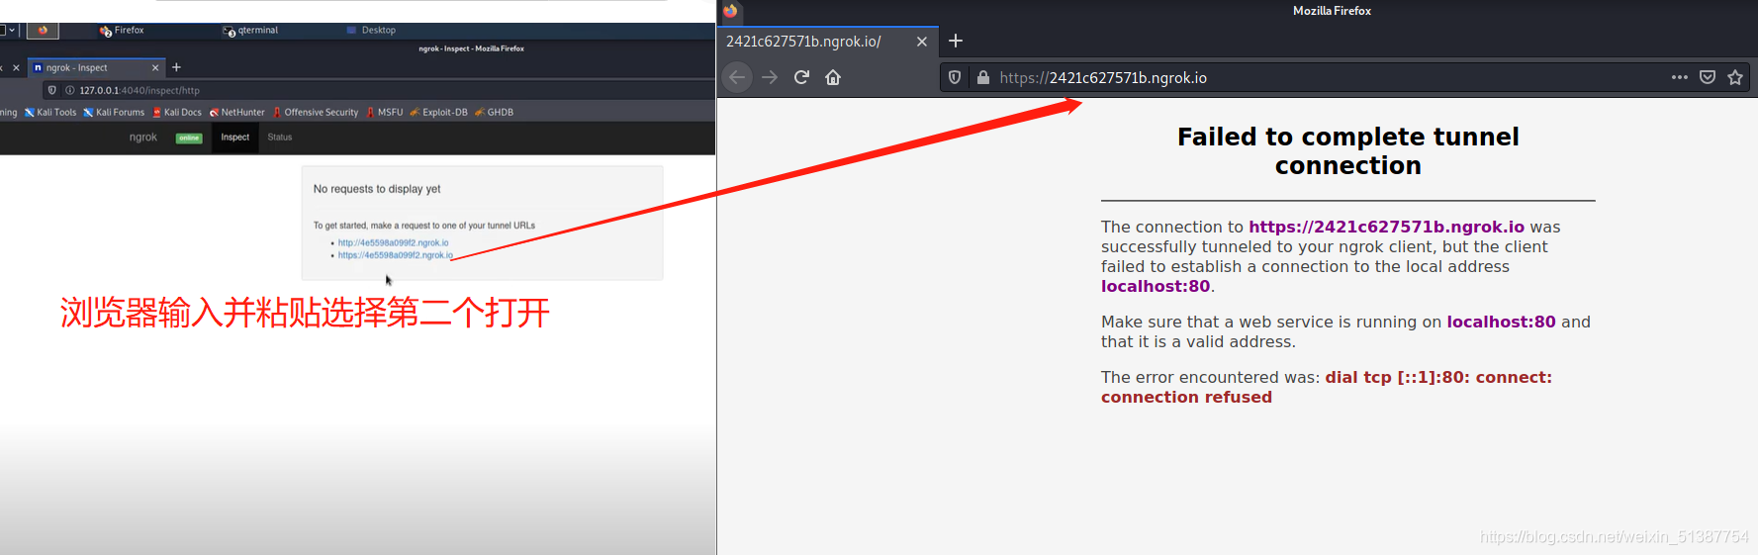Image resolution: width=1758 pixels, height=555 pixels.
Task: Open MSFU bookmark
Action: 385,113
